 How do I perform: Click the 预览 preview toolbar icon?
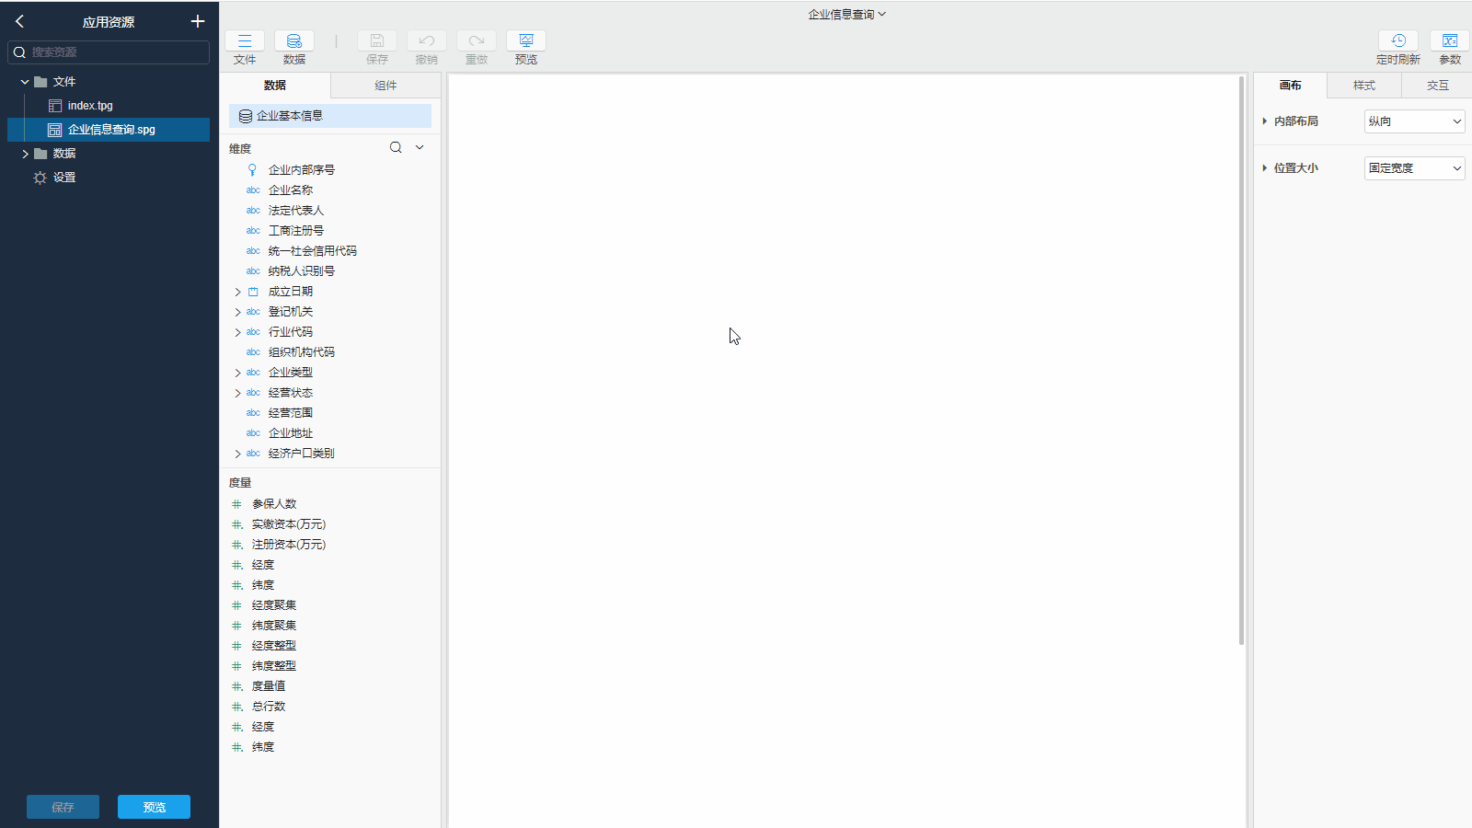click(526, 41)
